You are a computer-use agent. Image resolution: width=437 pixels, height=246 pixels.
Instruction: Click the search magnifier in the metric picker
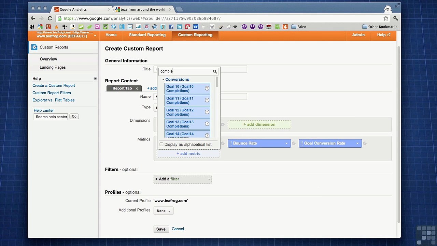coord(215,71)
